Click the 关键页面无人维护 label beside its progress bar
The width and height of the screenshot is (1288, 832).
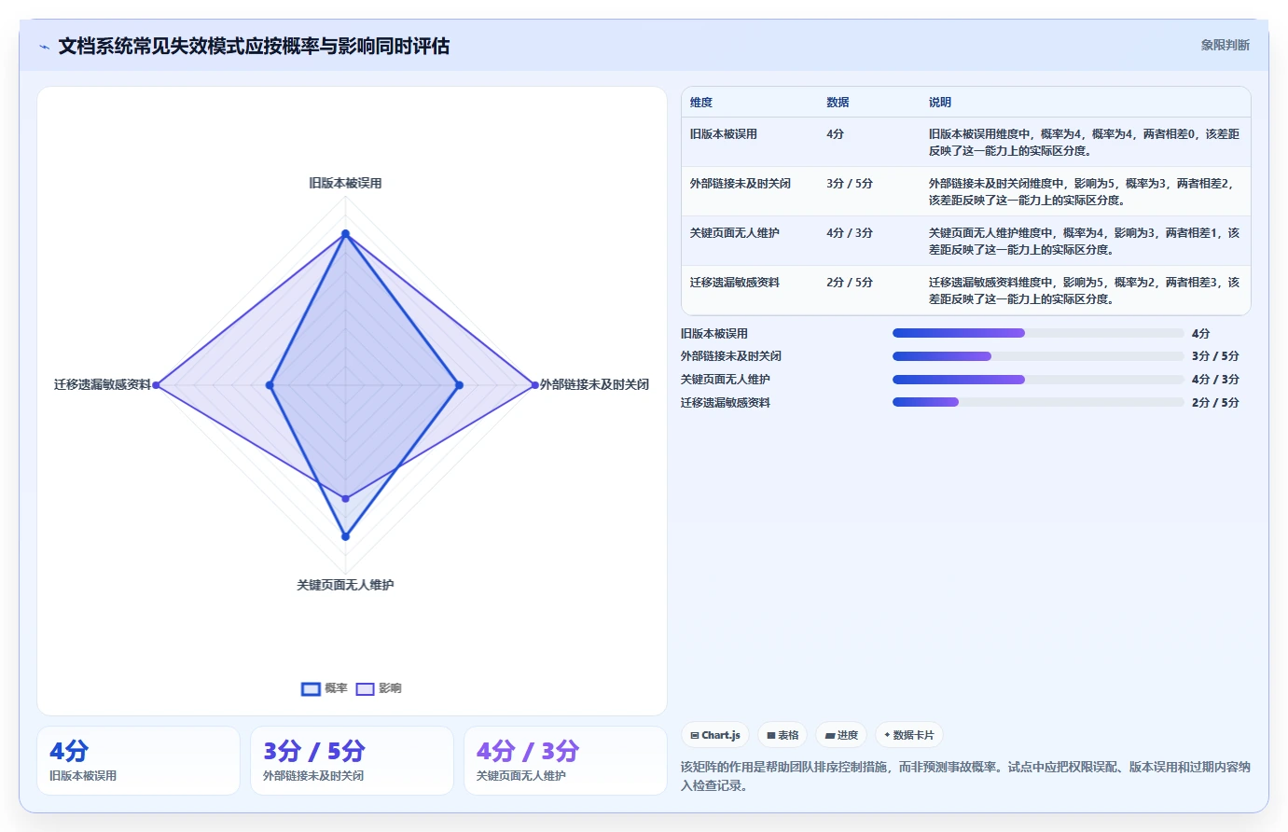coord(726,380)
